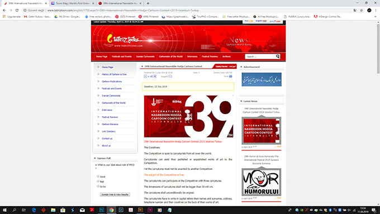Increase article font size with plus icon
The image size is (380, 214).
[155, 77]
